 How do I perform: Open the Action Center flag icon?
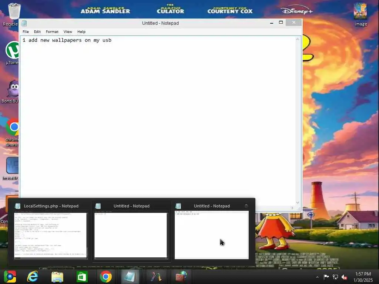coord(326,277)
